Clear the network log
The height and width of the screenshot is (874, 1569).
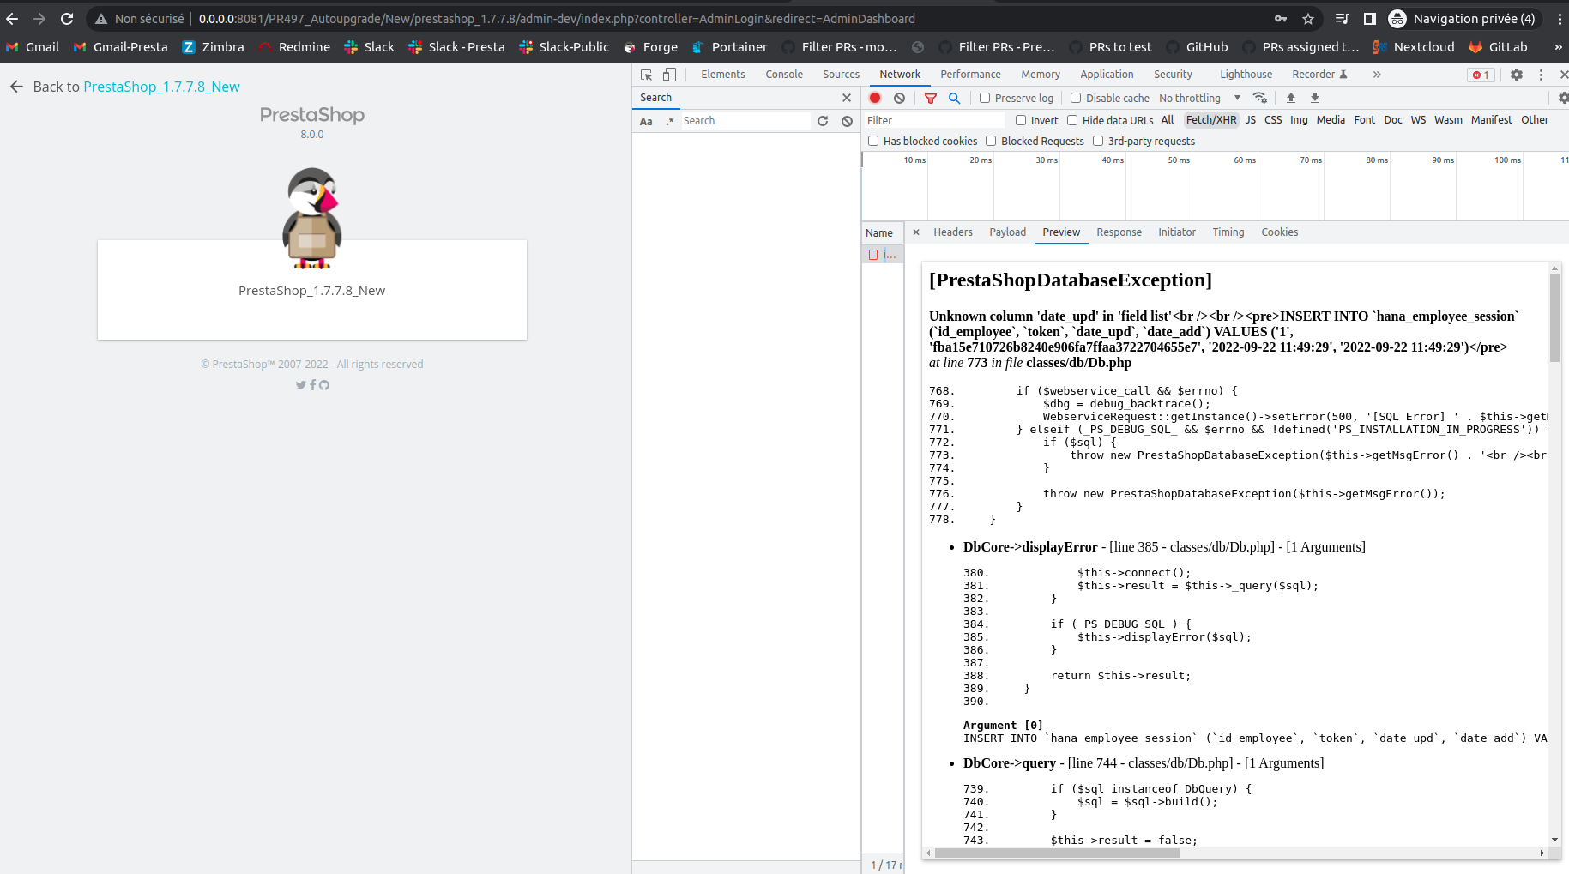coord(899,98)
